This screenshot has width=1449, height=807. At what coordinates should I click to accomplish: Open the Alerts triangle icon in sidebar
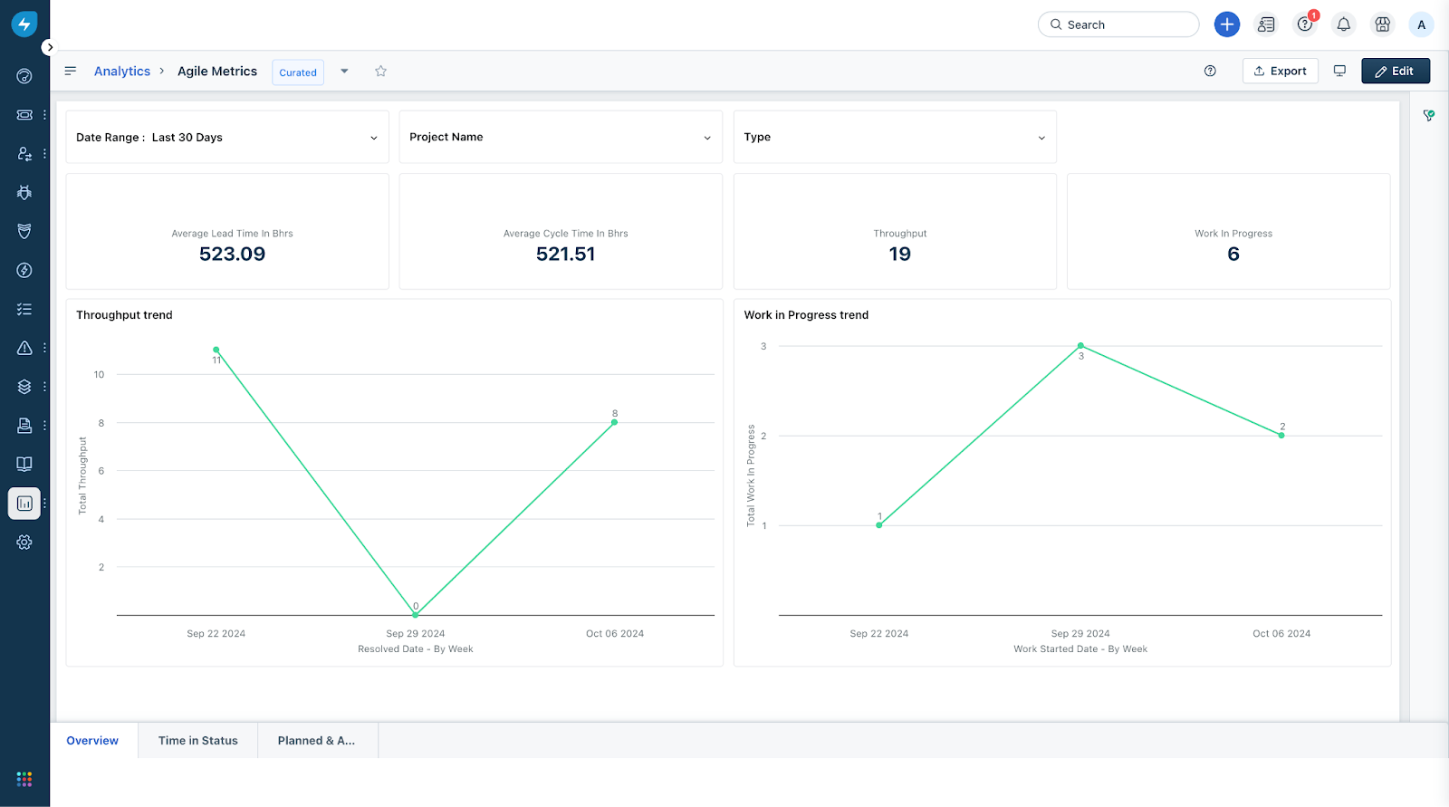(24, 348)
